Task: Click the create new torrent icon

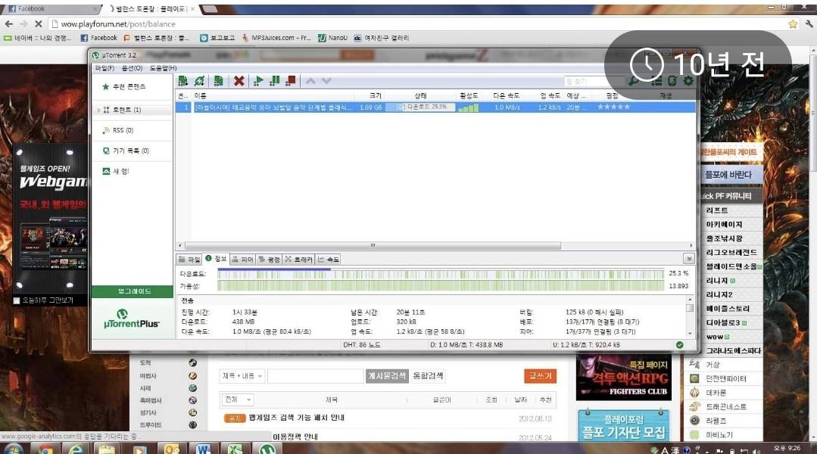Action: point(218,81)
